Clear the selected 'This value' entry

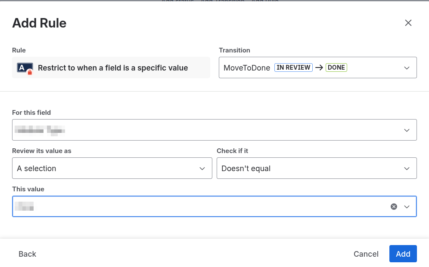[x=394, y=207]
